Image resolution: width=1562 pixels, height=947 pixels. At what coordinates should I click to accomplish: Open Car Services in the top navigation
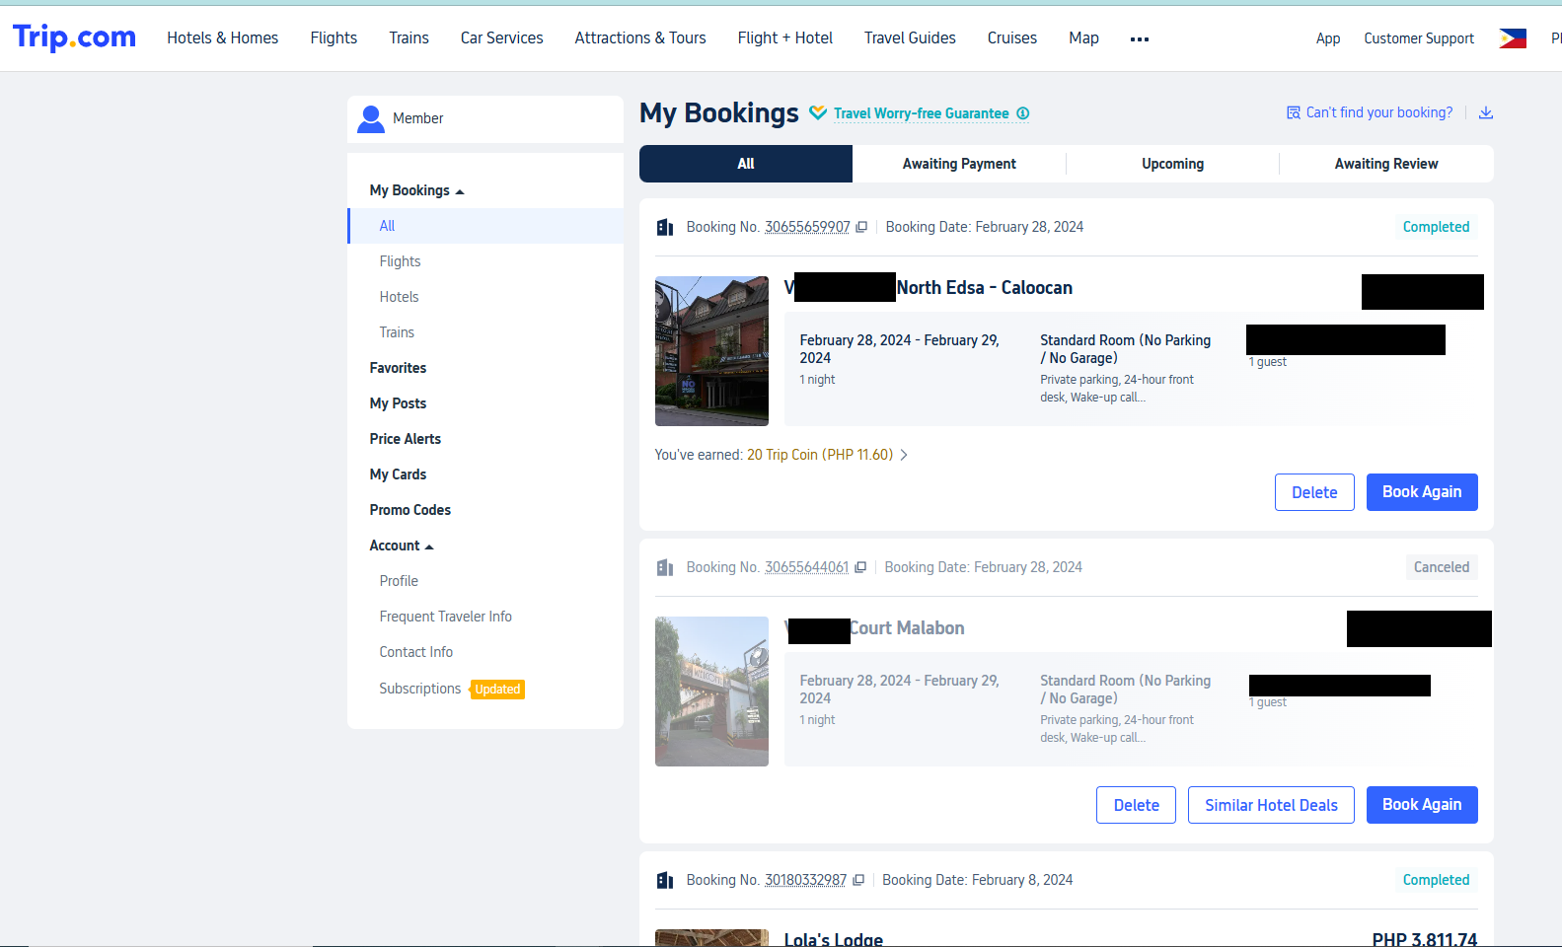(x=501, y=37)
